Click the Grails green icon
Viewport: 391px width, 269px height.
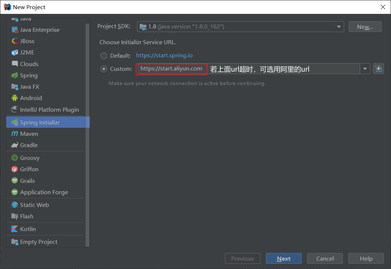coord(15,181)
